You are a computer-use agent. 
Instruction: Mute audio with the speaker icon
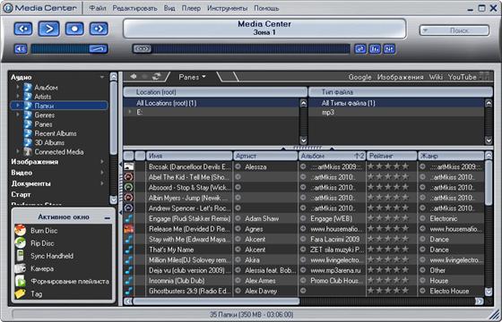[21, 49]
